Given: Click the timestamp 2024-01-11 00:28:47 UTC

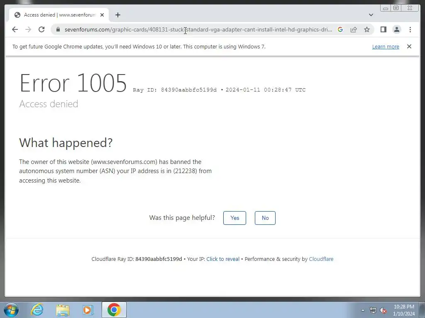Looking at the screenshot, I should click(x=266, y=90).
